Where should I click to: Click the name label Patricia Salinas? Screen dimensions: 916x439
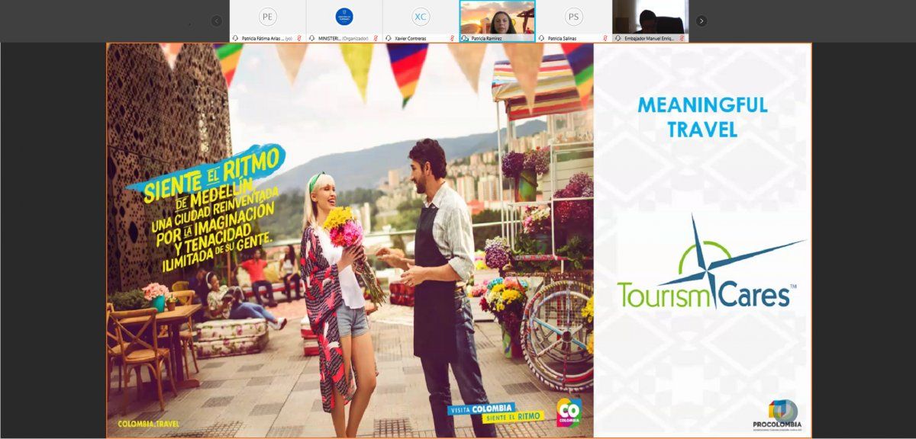[562, 38]
